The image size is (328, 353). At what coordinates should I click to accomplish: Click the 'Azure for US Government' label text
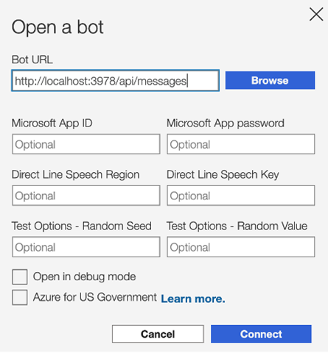[x=95, y=297]
